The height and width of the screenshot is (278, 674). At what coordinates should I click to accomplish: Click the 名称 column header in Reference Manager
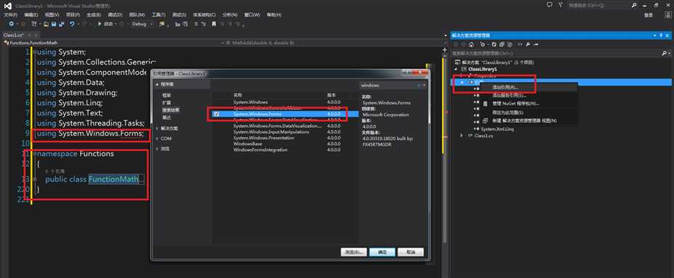coord(238,95)
